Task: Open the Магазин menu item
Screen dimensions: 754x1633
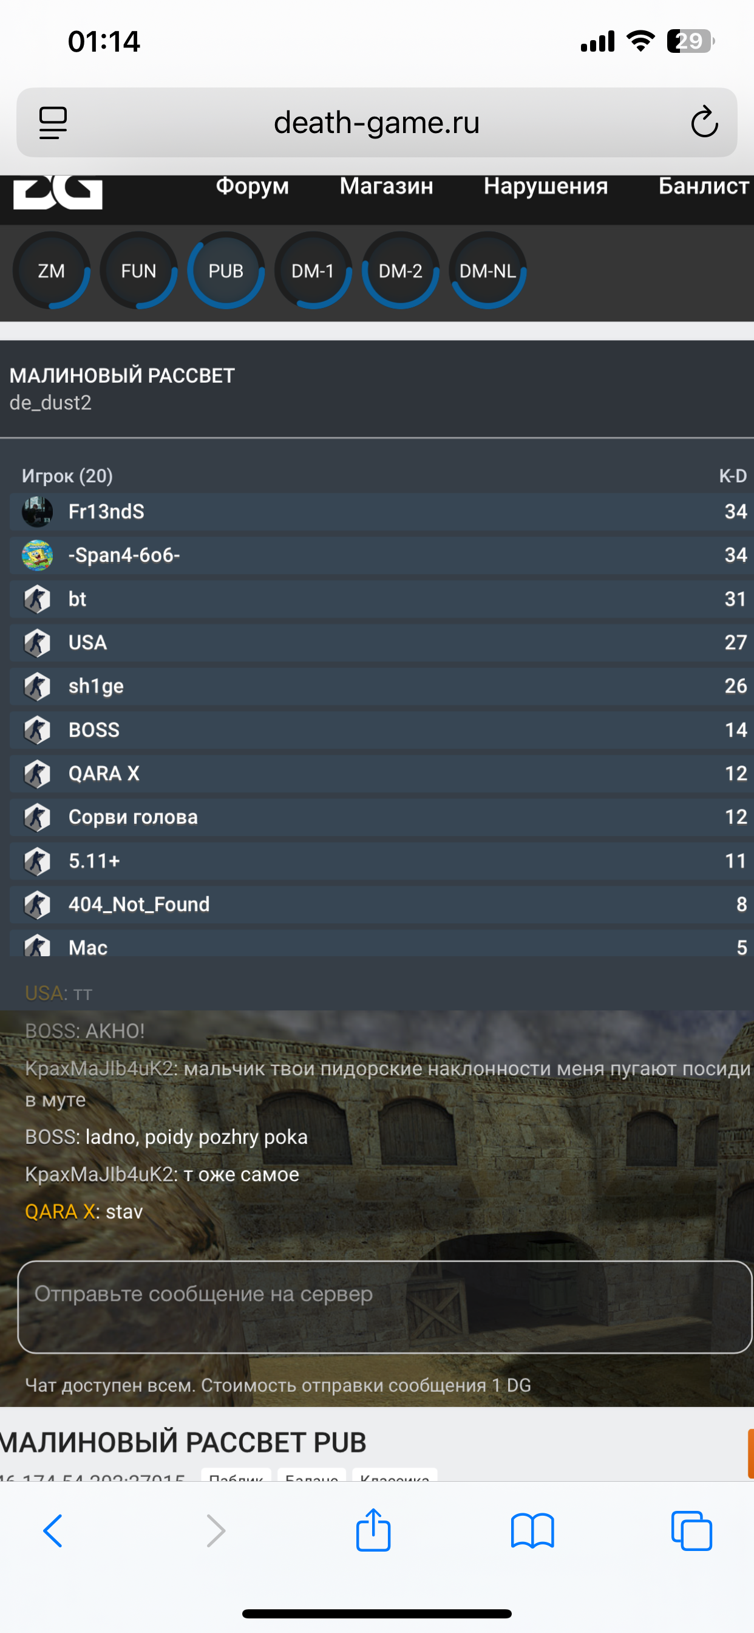Action: click(x=387, y=187)
